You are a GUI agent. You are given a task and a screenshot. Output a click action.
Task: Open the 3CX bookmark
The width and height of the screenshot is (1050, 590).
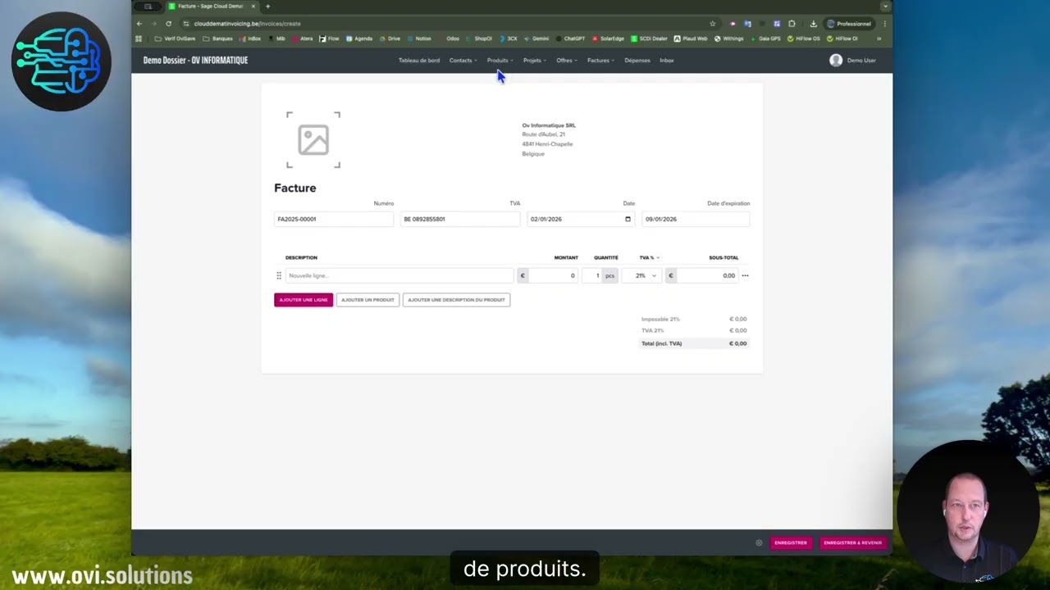click(x=508, y=39)
